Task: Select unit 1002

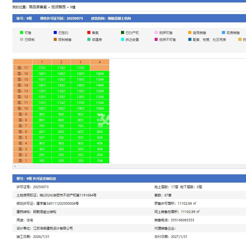Action: coord(61,108)
